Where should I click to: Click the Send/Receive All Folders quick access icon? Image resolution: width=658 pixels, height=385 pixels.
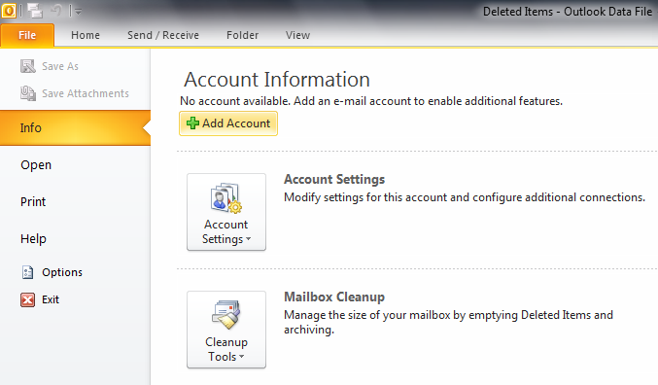[35, 11]
